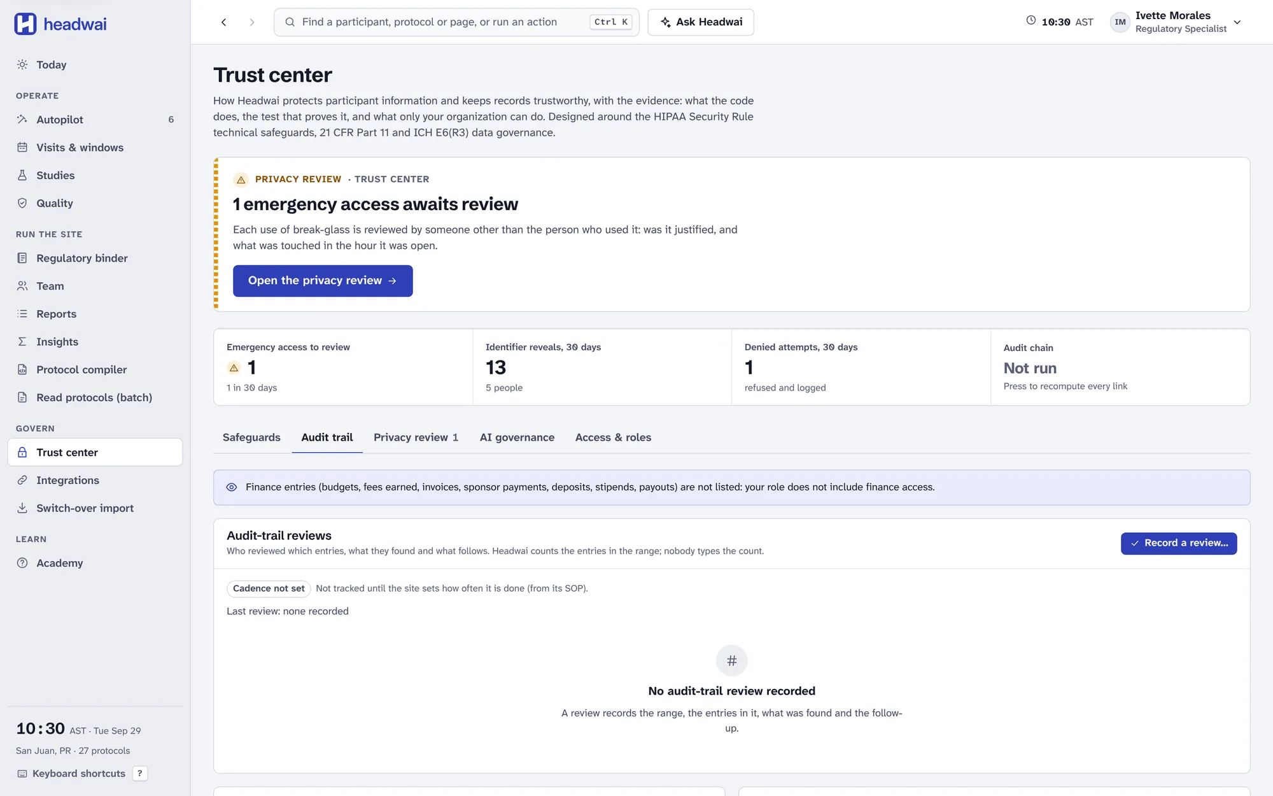The image size is (1273, 796).
Task: Open the Privacy review tab
Action: tap(416, 437)
